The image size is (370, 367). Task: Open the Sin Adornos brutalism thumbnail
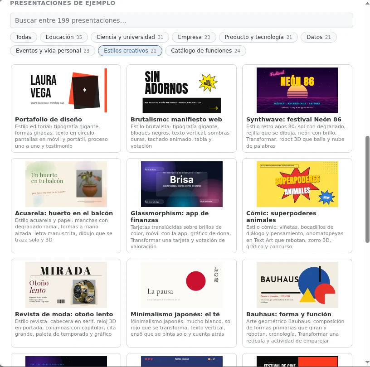182,90
